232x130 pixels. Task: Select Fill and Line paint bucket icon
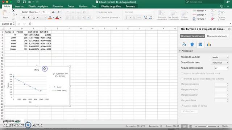pyautogui.click(x=184, y=44)
